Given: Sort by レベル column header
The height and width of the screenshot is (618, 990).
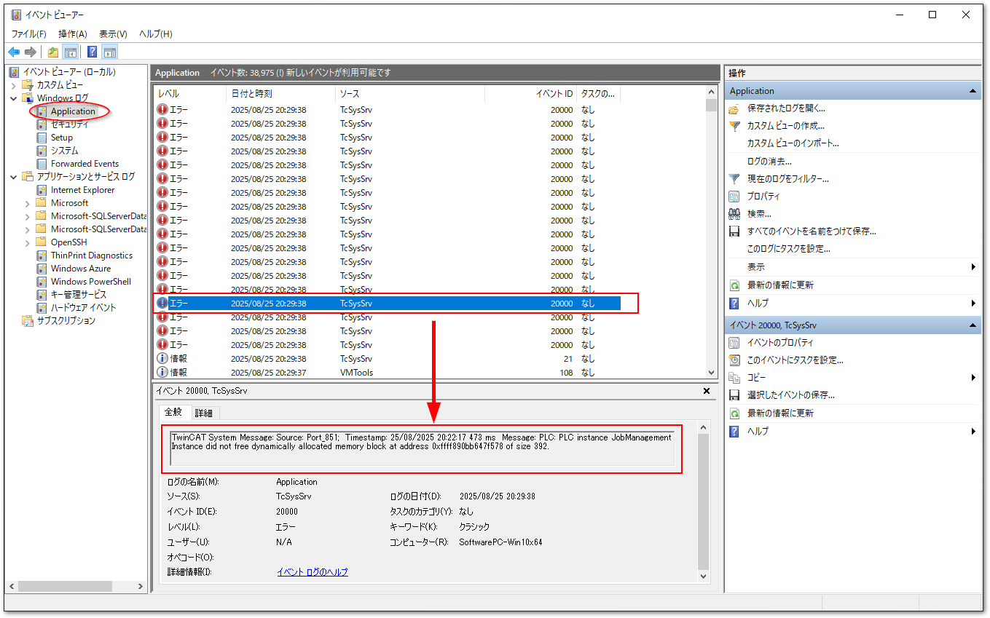Looking at the screenshot, I should coord(190,94).
